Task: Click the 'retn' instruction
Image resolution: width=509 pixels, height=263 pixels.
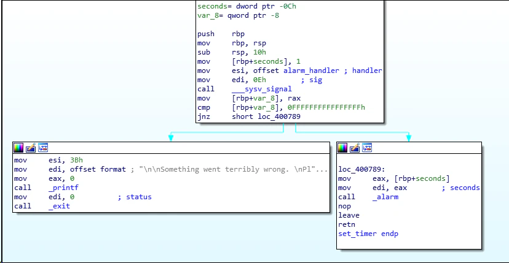Action: tap(347, 224)
